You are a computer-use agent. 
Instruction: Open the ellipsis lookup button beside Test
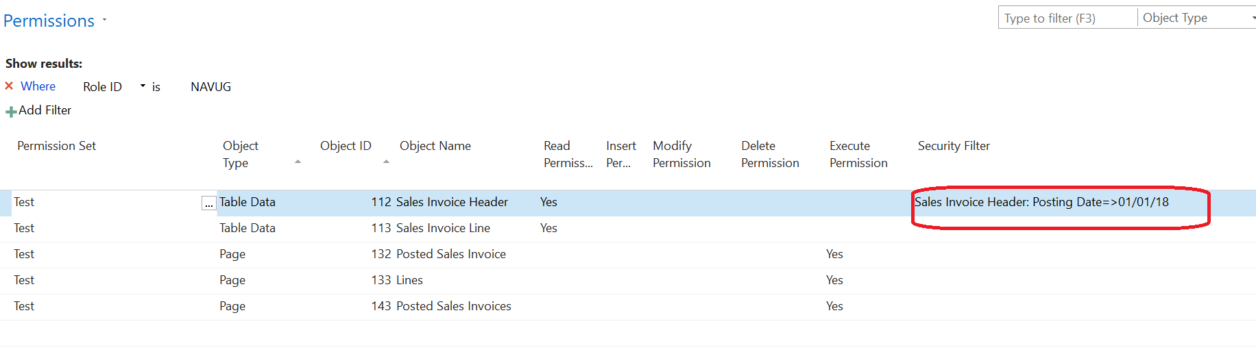click(x=208, y=203)
